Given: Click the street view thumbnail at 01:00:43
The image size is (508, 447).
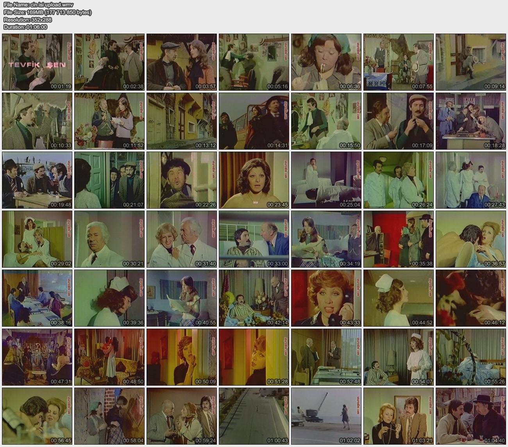Looking at the screenshot, I should 254,416.
